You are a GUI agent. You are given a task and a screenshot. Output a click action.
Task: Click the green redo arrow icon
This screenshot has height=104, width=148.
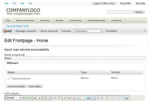29,98
